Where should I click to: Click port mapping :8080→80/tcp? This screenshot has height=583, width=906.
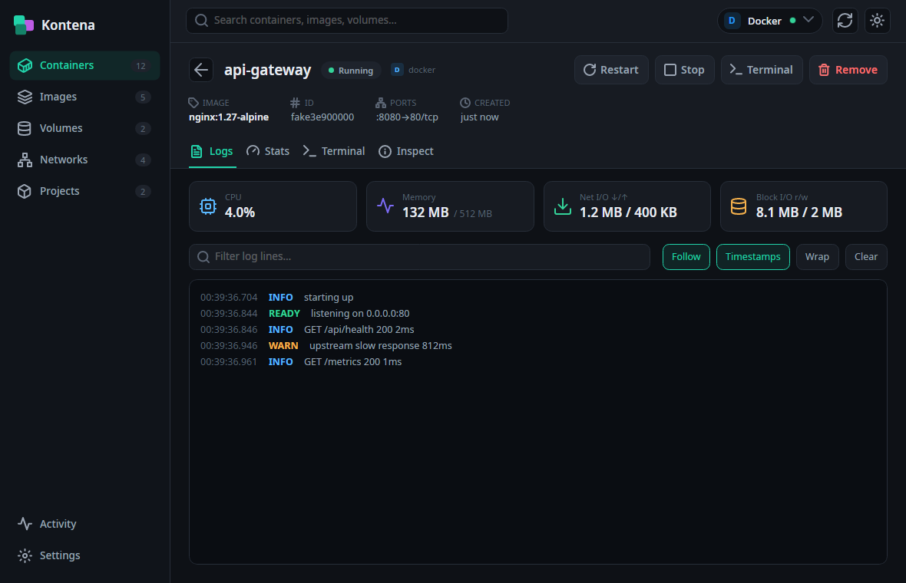click(408, 117)
